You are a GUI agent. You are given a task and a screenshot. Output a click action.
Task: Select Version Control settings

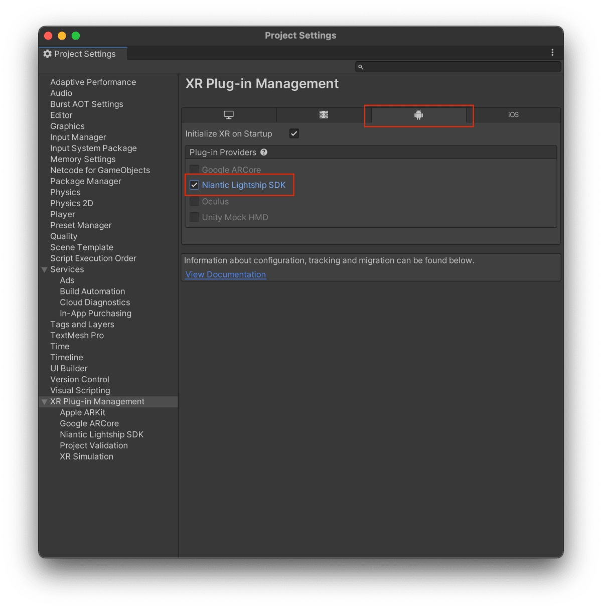tap(80, 380)
